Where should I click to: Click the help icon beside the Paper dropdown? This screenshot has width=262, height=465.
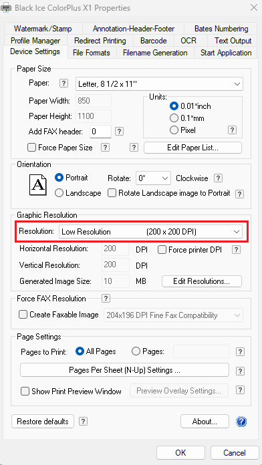coord(63,84)
